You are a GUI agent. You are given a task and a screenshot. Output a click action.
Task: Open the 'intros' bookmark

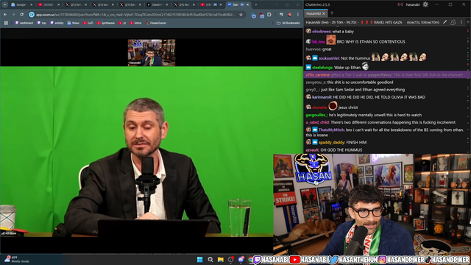tap(135, 23)
